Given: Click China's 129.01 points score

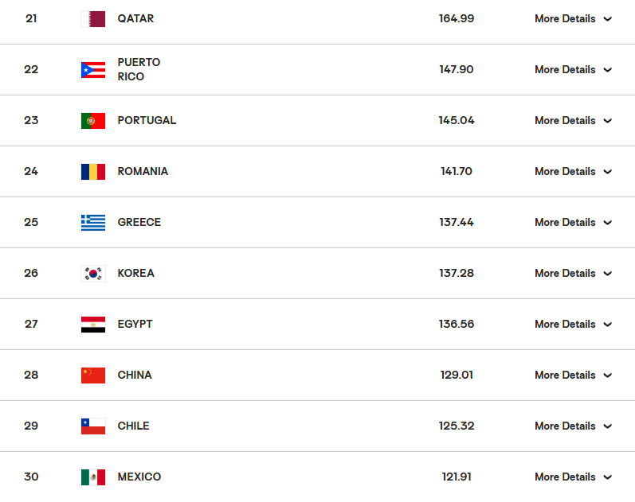Looking at the screenshot, I should click(x=457, y=376).
